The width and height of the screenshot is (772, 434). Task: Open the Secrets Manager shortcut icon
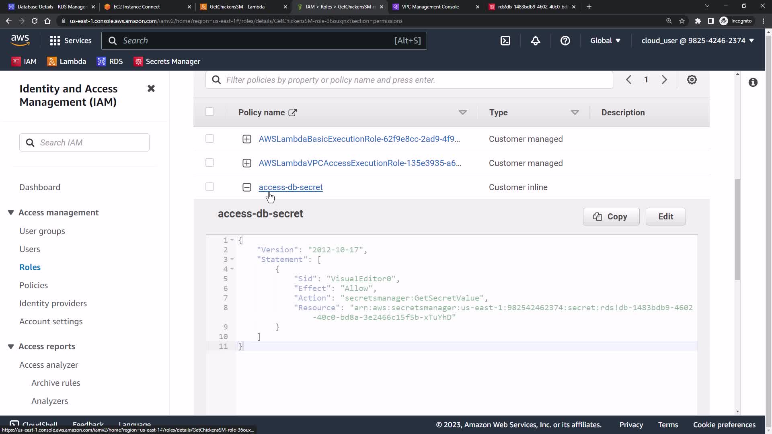pyautogui.click(x=138, y=61)
